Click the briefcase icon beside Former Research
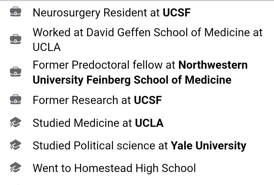 click(x=15, y=99)
